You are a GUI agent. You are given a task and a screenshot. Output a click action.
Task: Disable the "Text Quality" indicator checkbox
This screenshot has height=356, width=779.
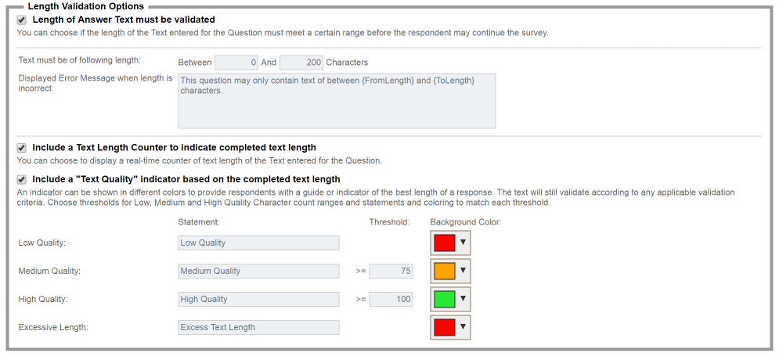(x=22, y=179)
